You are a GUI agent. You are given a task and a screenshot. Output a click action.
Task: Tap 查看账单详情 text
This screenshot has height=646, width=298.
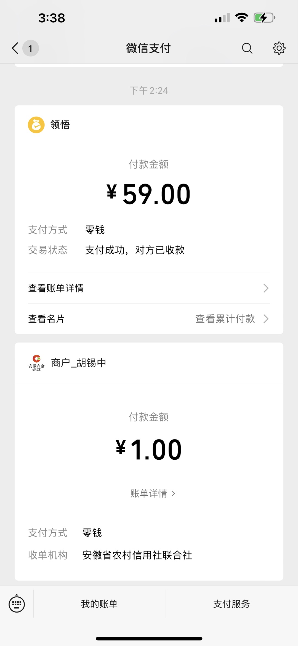(56, 288)
